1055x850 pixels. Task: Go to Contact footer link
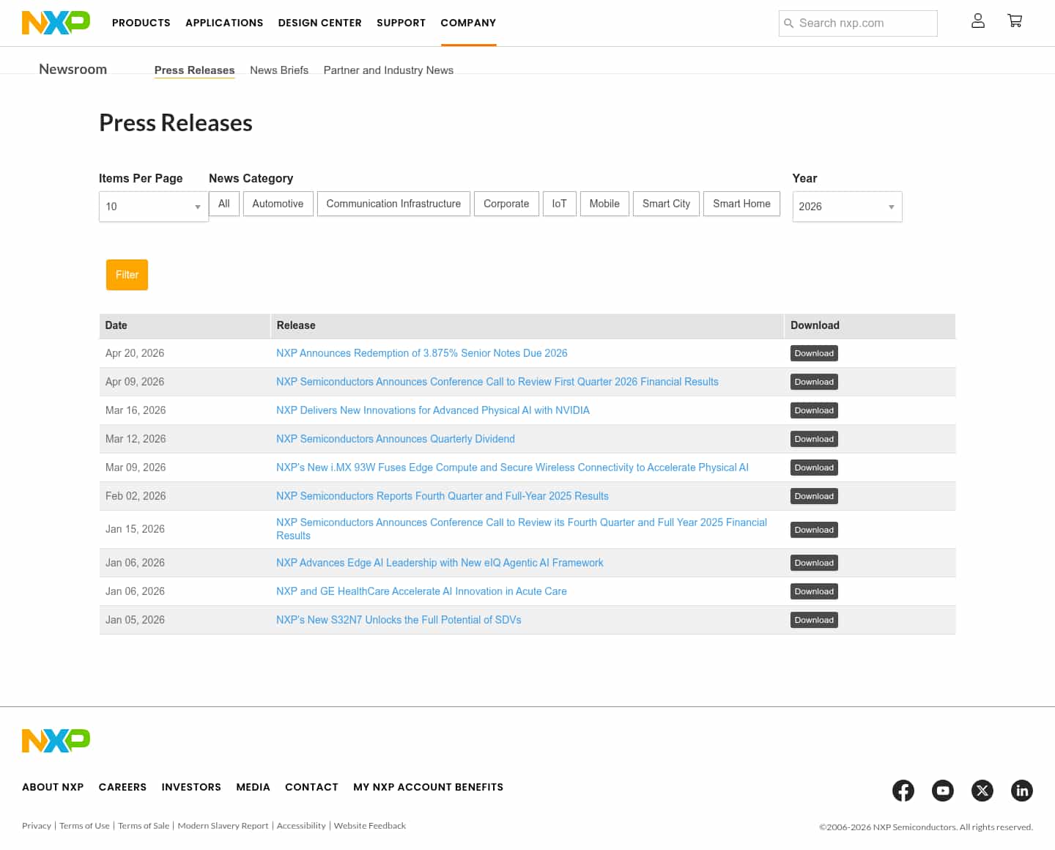311,787
